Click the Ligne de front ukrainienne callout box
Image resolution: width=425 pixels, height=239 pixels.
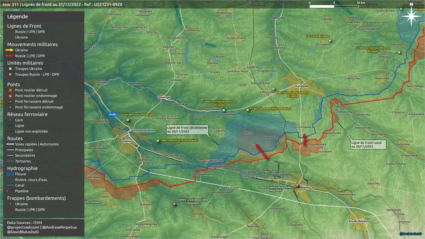[x=187, y=129]
